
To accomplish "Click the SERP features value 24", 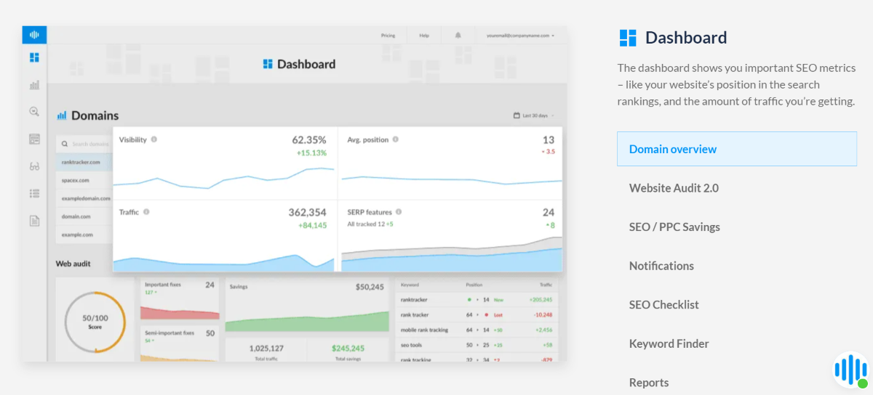I will (x=549, y=212).
